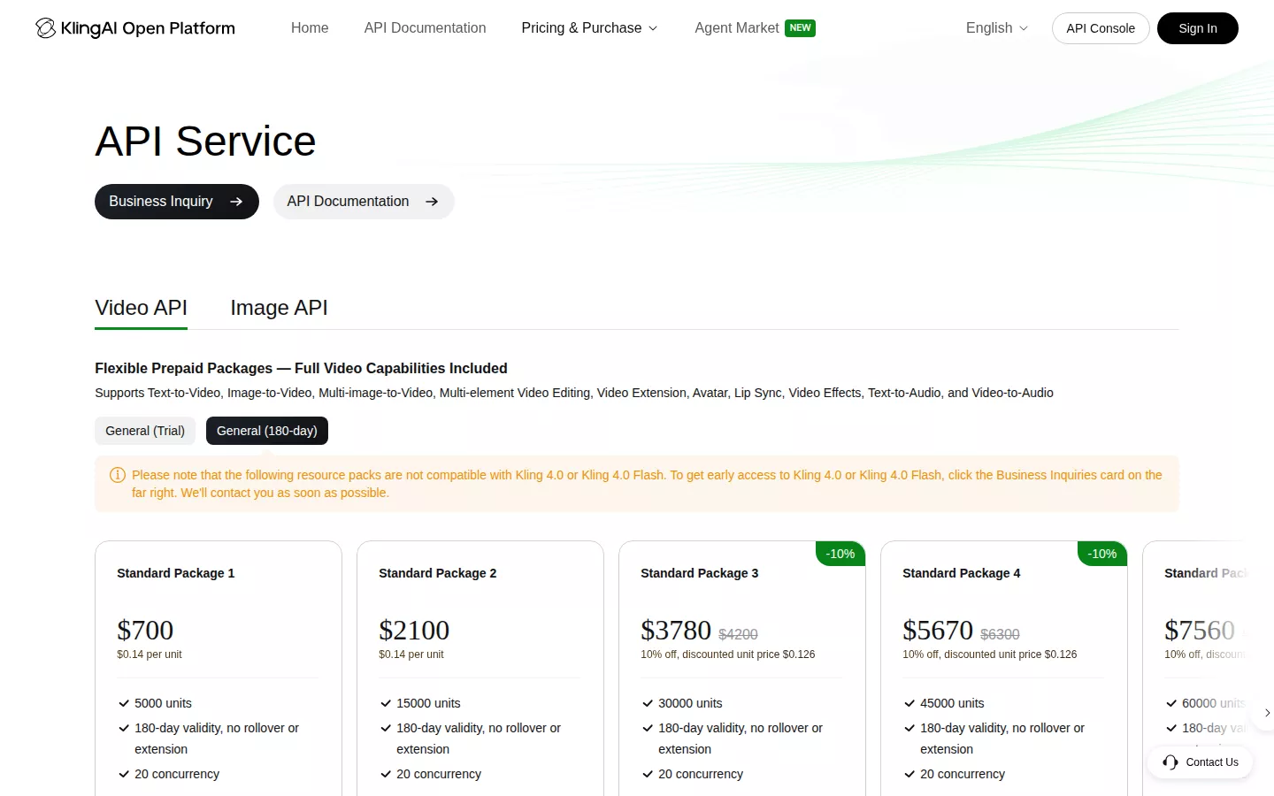Open the English language dropdown
The width and height of the screenshot is (1274, 796).
[x=997, y=28]
